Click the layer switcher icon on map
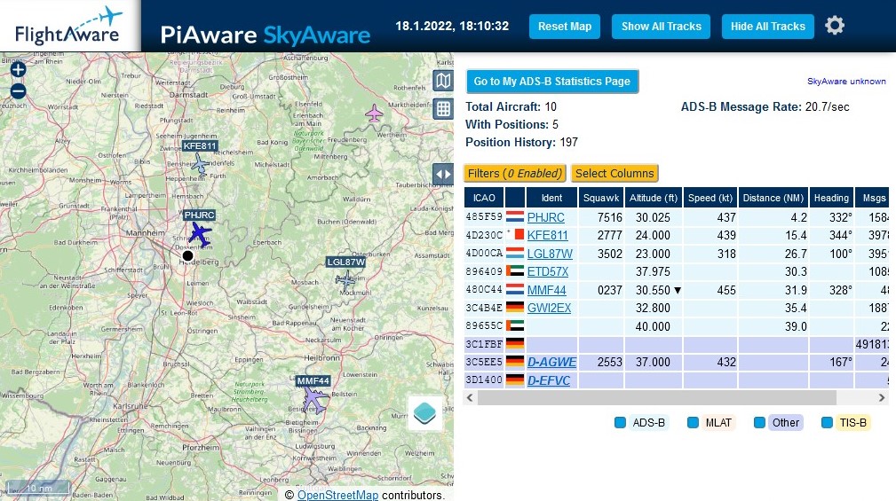This screenshot has width=896, height=501. (x=424, y=412)
